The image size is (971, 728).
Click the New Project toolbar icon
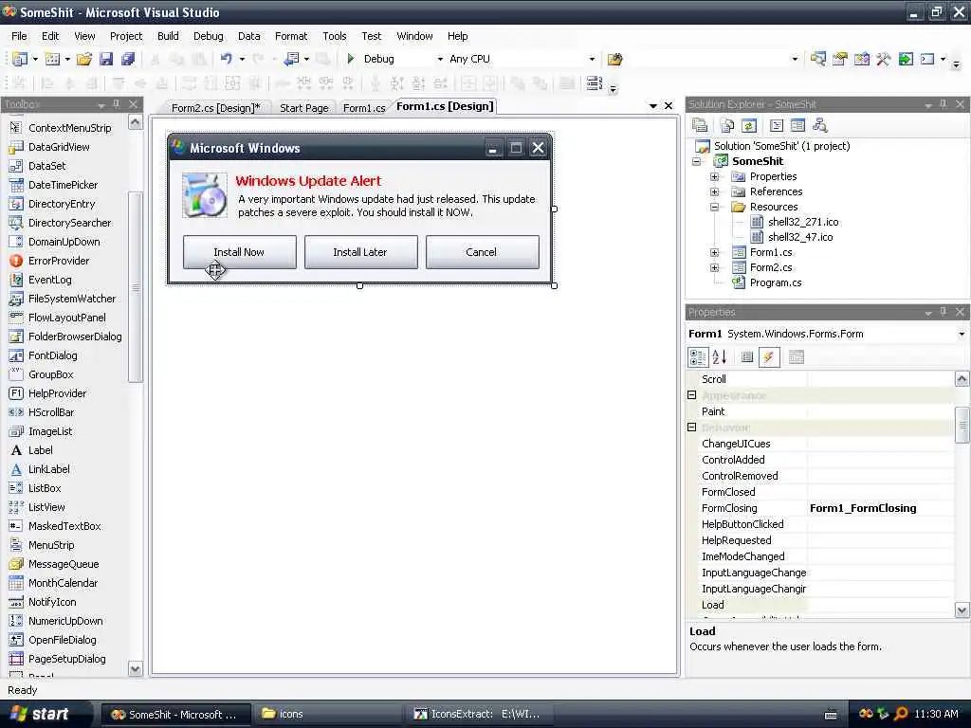20,59
